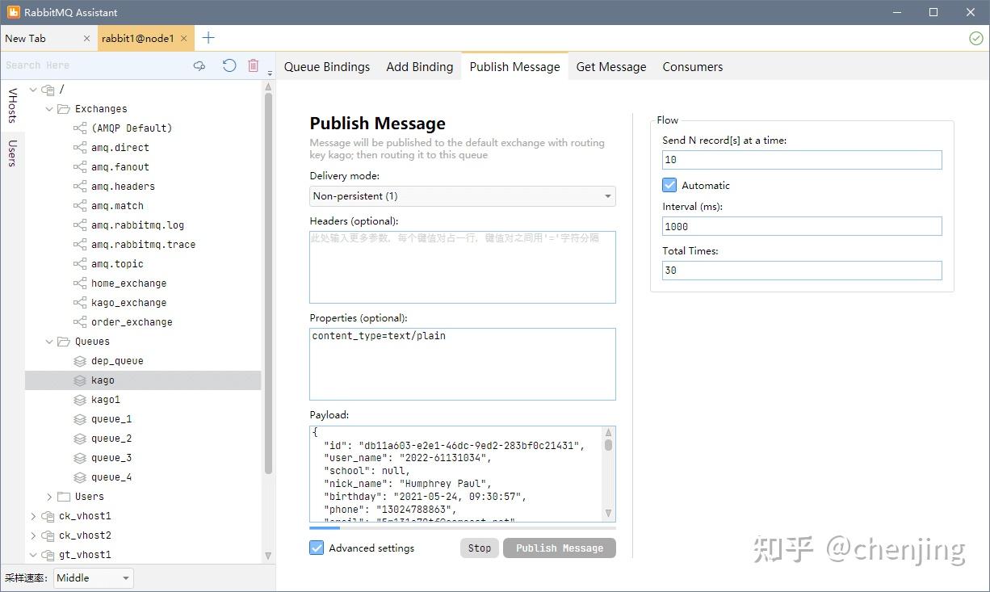This screenshot has width=990, height=592.
Task: Open the Delivery mode dropdown
Action: pos(463,196)
